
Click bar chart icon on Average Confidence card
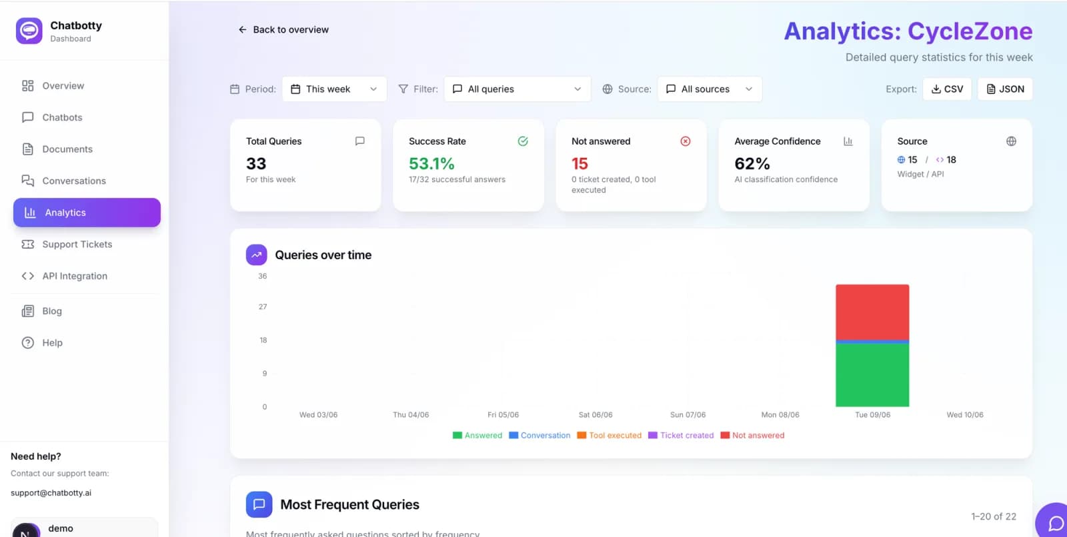coord(848,141)
